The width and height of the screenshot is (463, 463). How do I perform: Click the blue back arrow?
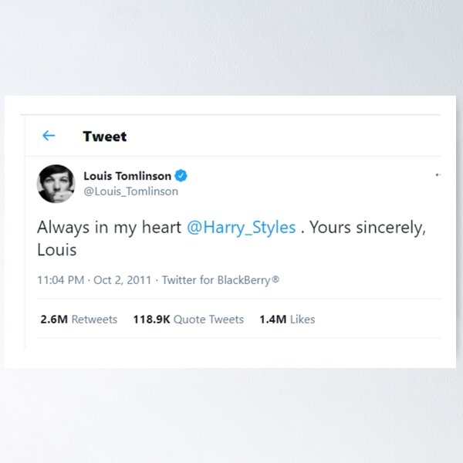pyautogui.click(x=49, y=136)
